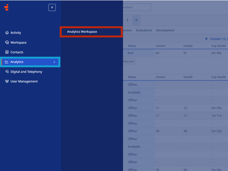Viewport: 228px width, 171px height.
Task: Add a new tab with plus button
Action: click(x=136, y=20)
